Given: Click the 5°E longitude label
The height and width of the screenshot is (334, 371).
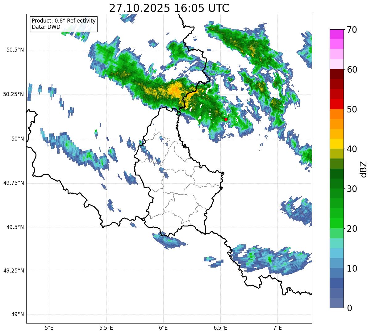Looking at the screenshot, I should 49,328.
